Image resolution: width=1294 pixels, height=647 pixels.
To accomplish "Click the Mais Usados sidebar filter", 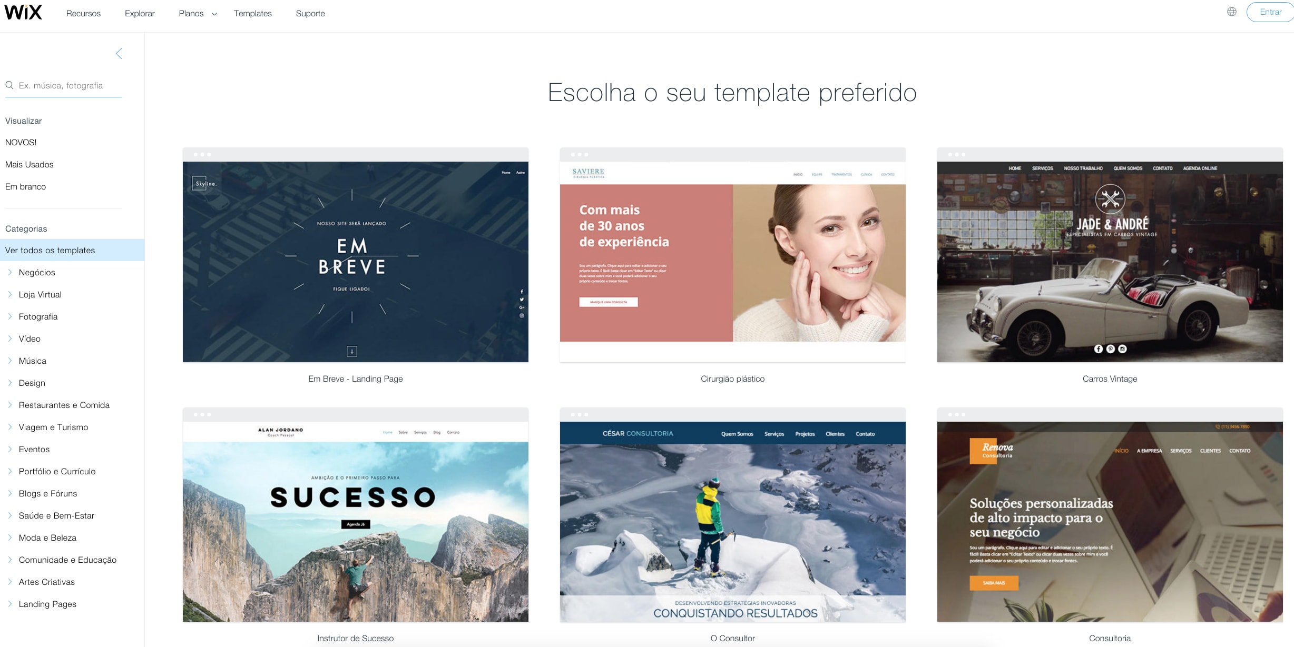I will 29,164.
